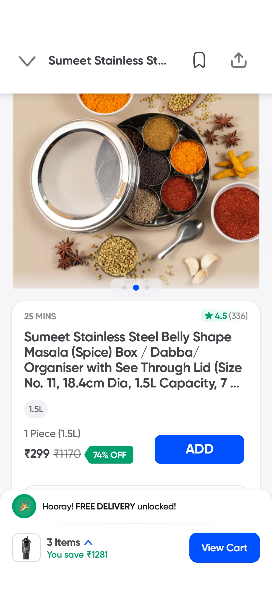272x605 pixels.
Task: Tap the Hooray FREE DELIVERY unlocked banner
Action: 109,506
